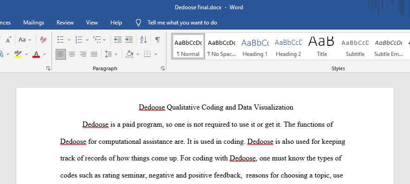This screenshot has height=184, width=410.
Task: Click the 'Dedoose' word in the document title
Action: 152,107
